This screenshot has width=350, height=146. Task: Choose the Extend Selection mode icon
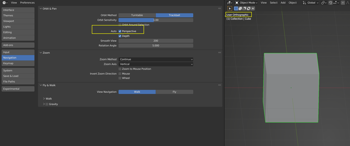[240, 8]
